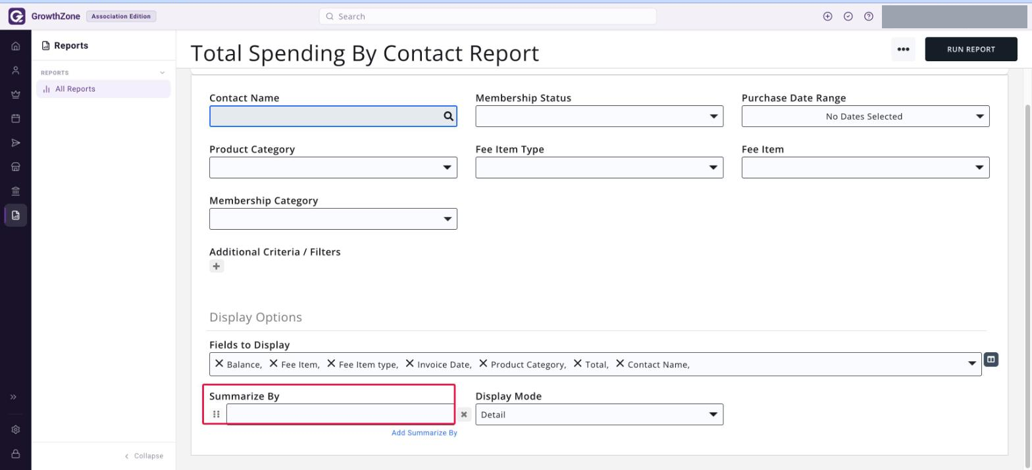
Task: Open the help question mark icon
Action: coord(869,16)
